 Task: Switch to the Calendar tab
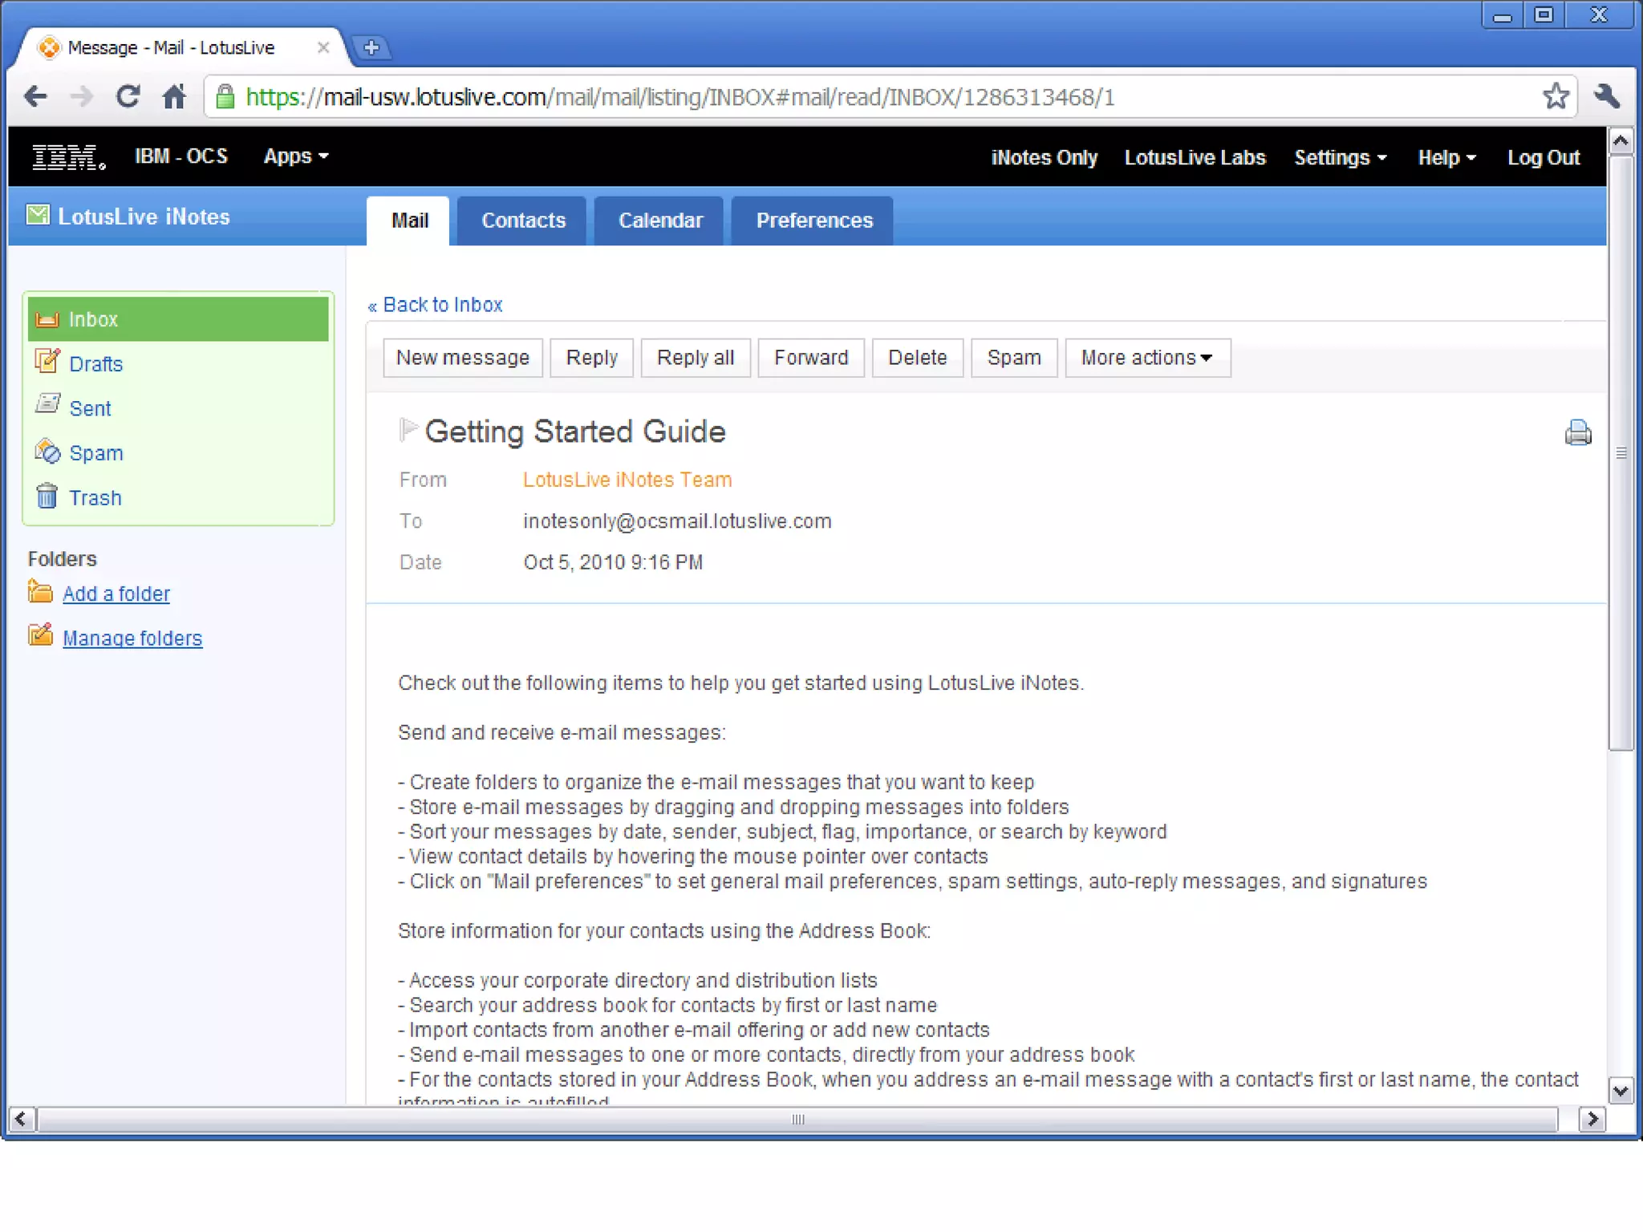click(x=659, y=221)
